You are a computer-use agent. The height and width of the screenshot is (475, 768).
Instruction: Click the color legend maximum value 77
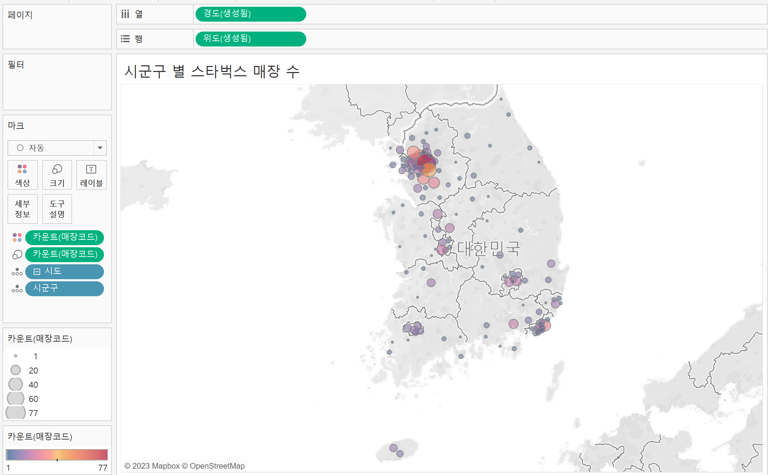point(103,468)
